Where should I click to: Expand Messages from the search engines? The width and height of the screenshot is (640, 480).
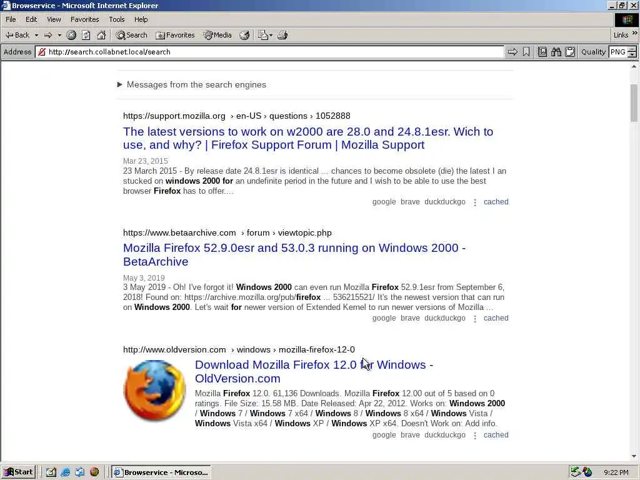coord(191,84)
